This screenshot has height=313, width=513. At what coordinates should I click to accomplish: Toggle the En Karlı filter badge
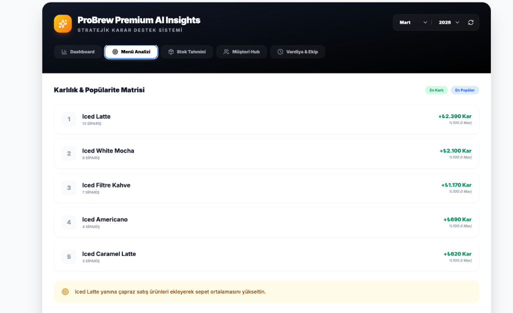[x=436, y=90]
